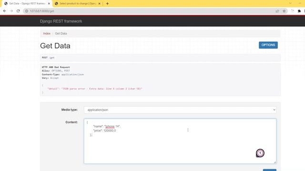Click the "Iphone 14" name value in Content
Viewport: 305px width, 171px height.
click(112, 126)
